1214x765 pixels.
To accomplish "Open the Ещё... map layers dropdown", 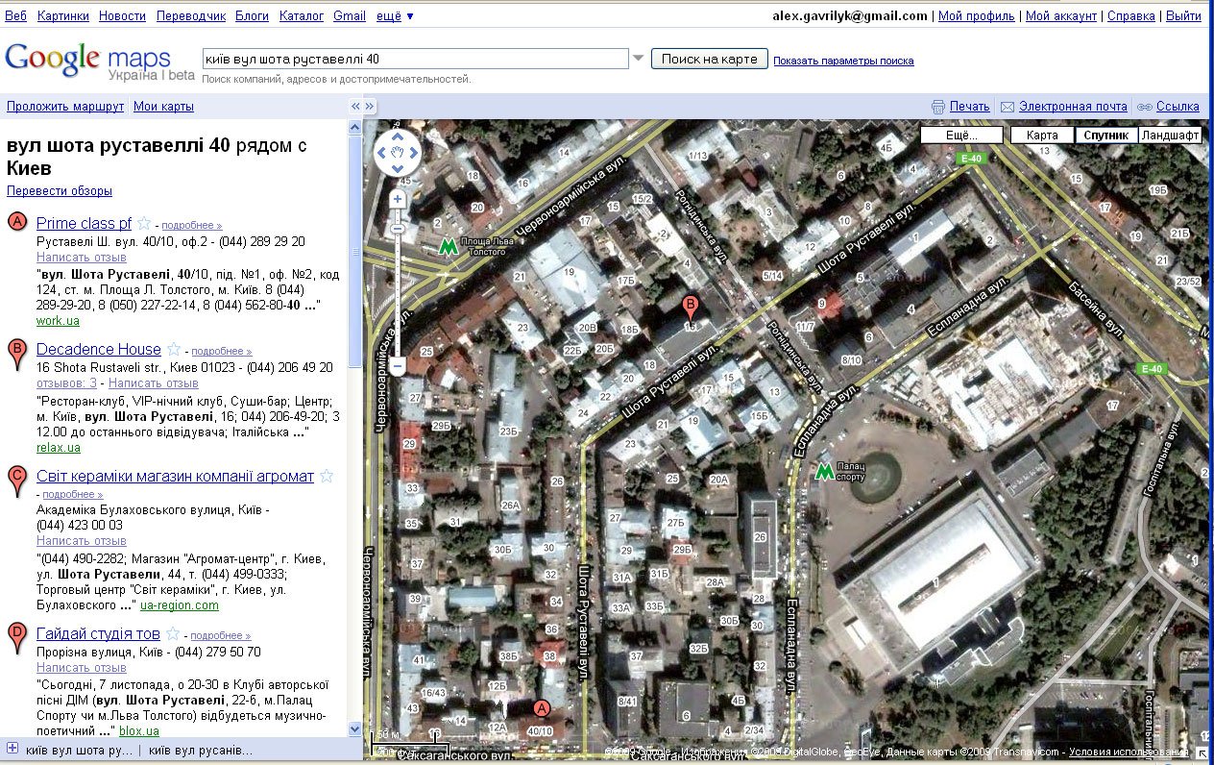I will tap(961, 136).
